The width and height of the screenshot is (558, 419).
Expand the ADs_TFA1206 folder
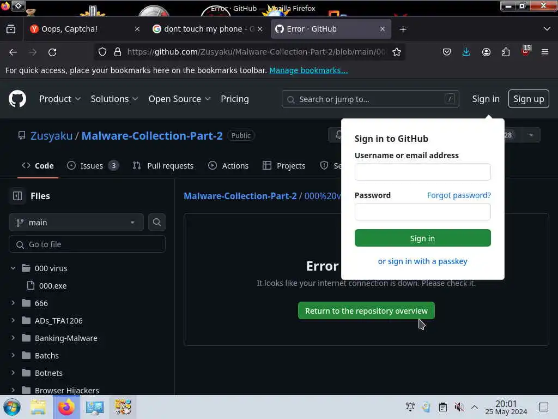13,320
